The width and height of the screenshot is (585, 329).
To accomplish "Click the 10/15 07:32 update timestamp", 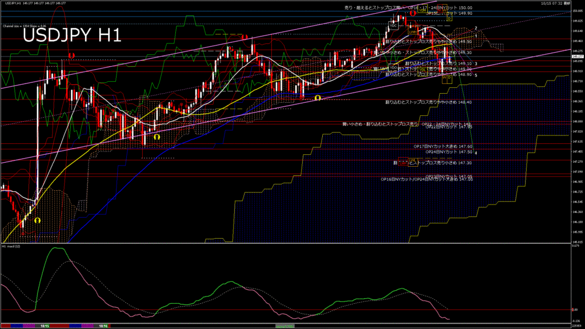I will pos(555,3).
